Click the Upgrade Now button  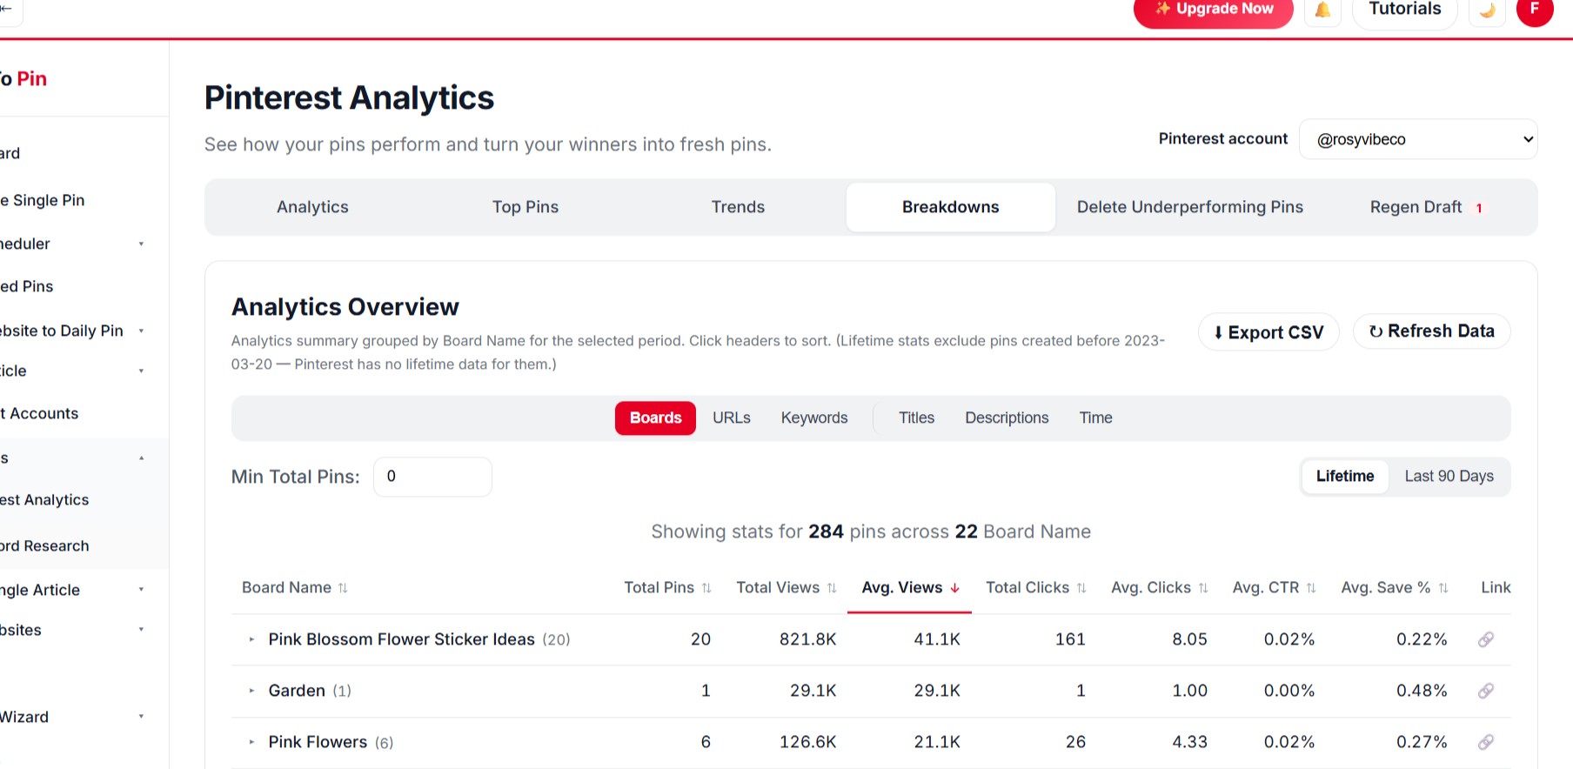(1214, 10)
